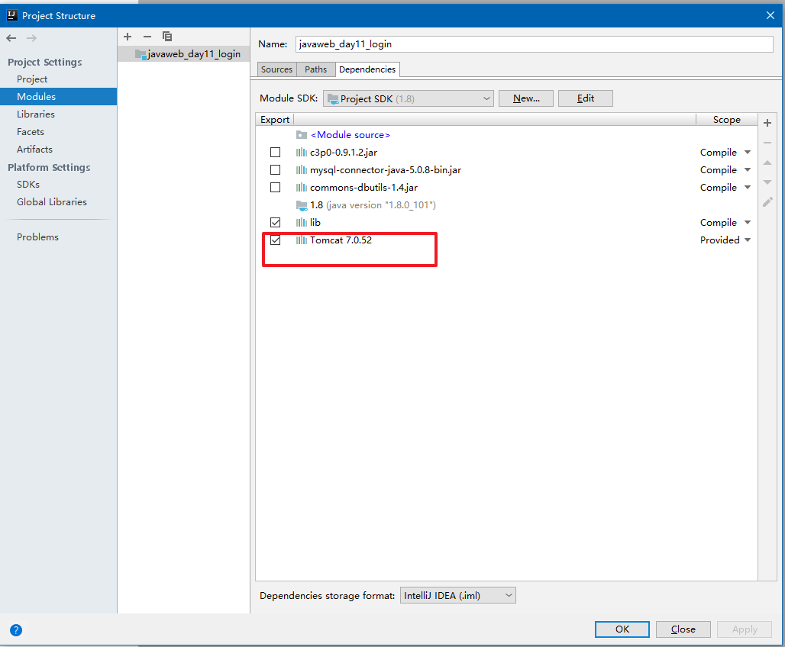Switch to the Sources tab
The image size is (785, 647).
coord(277,69)
